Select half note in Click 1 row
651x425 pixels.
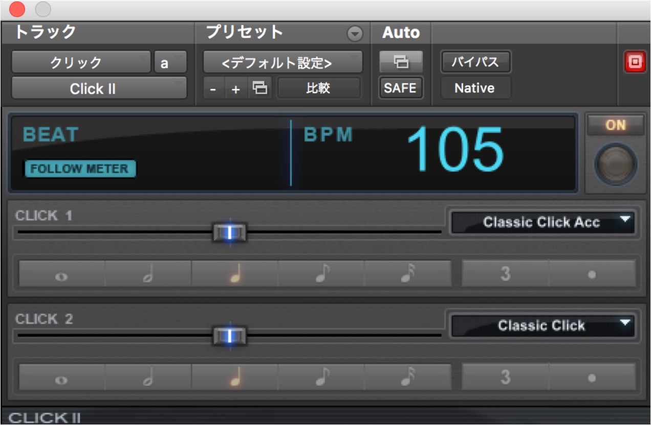coord(148,274)
